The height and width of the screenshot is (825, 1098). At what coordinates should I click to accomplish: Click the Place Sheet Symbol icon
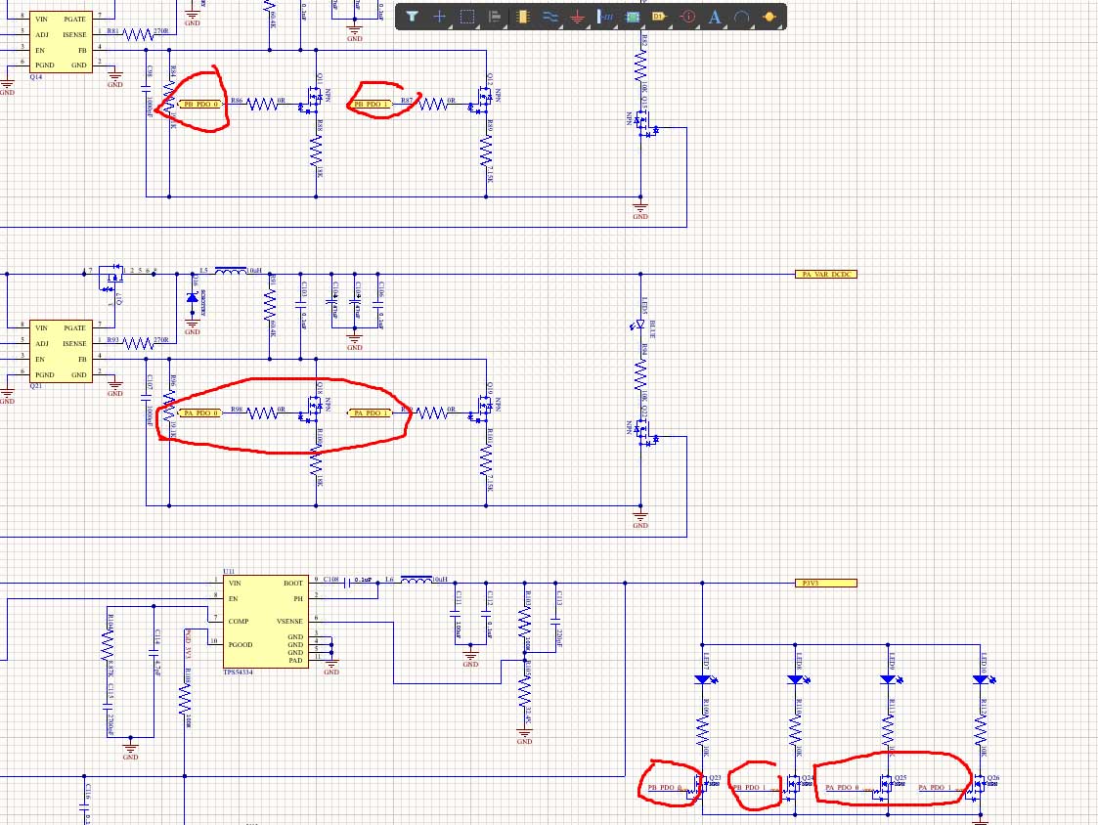coord(633,17)
